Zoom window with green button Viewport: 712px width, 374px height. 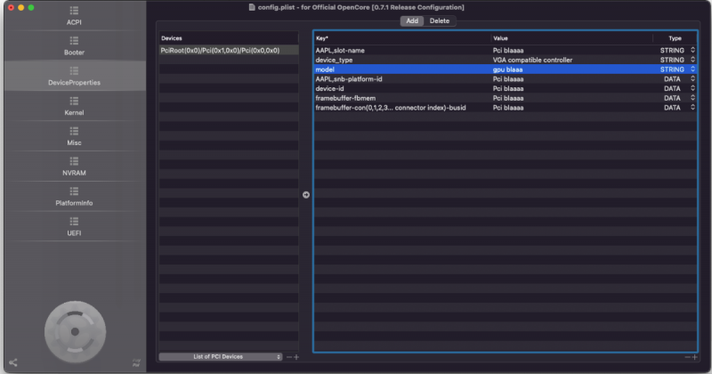(x=31, y=7)
